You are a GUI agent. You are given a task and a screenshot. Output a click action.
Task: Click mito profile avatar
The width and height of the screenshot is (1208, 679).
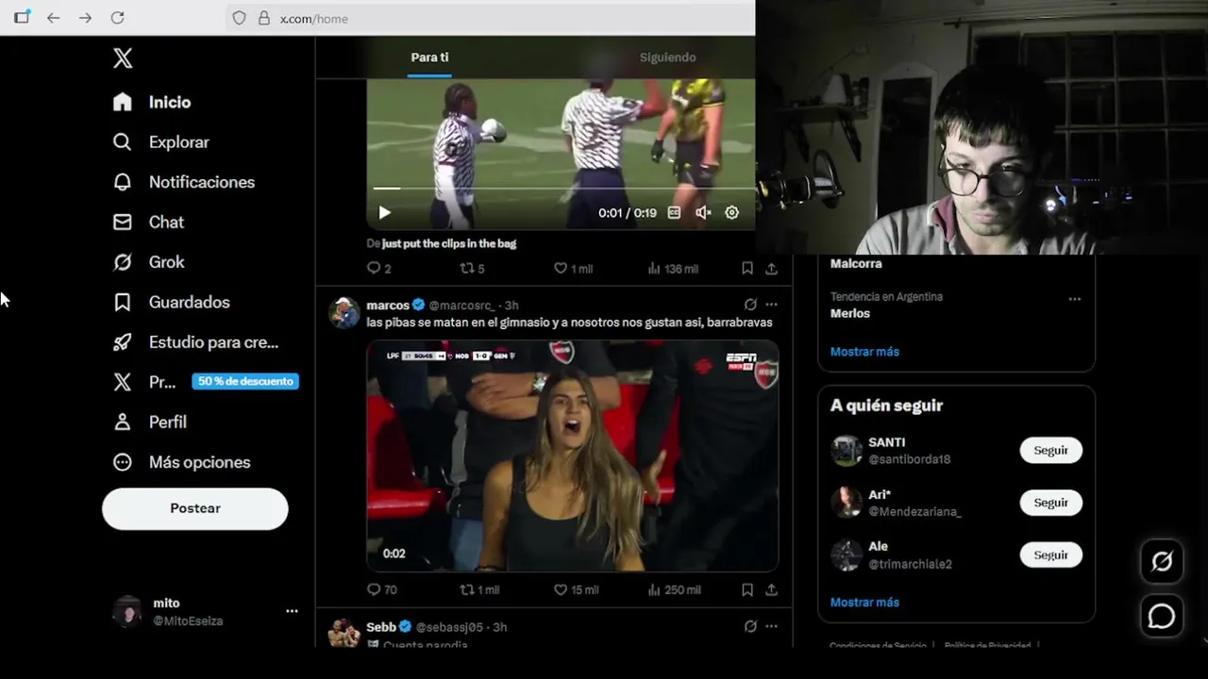click(x=127, y=612)
